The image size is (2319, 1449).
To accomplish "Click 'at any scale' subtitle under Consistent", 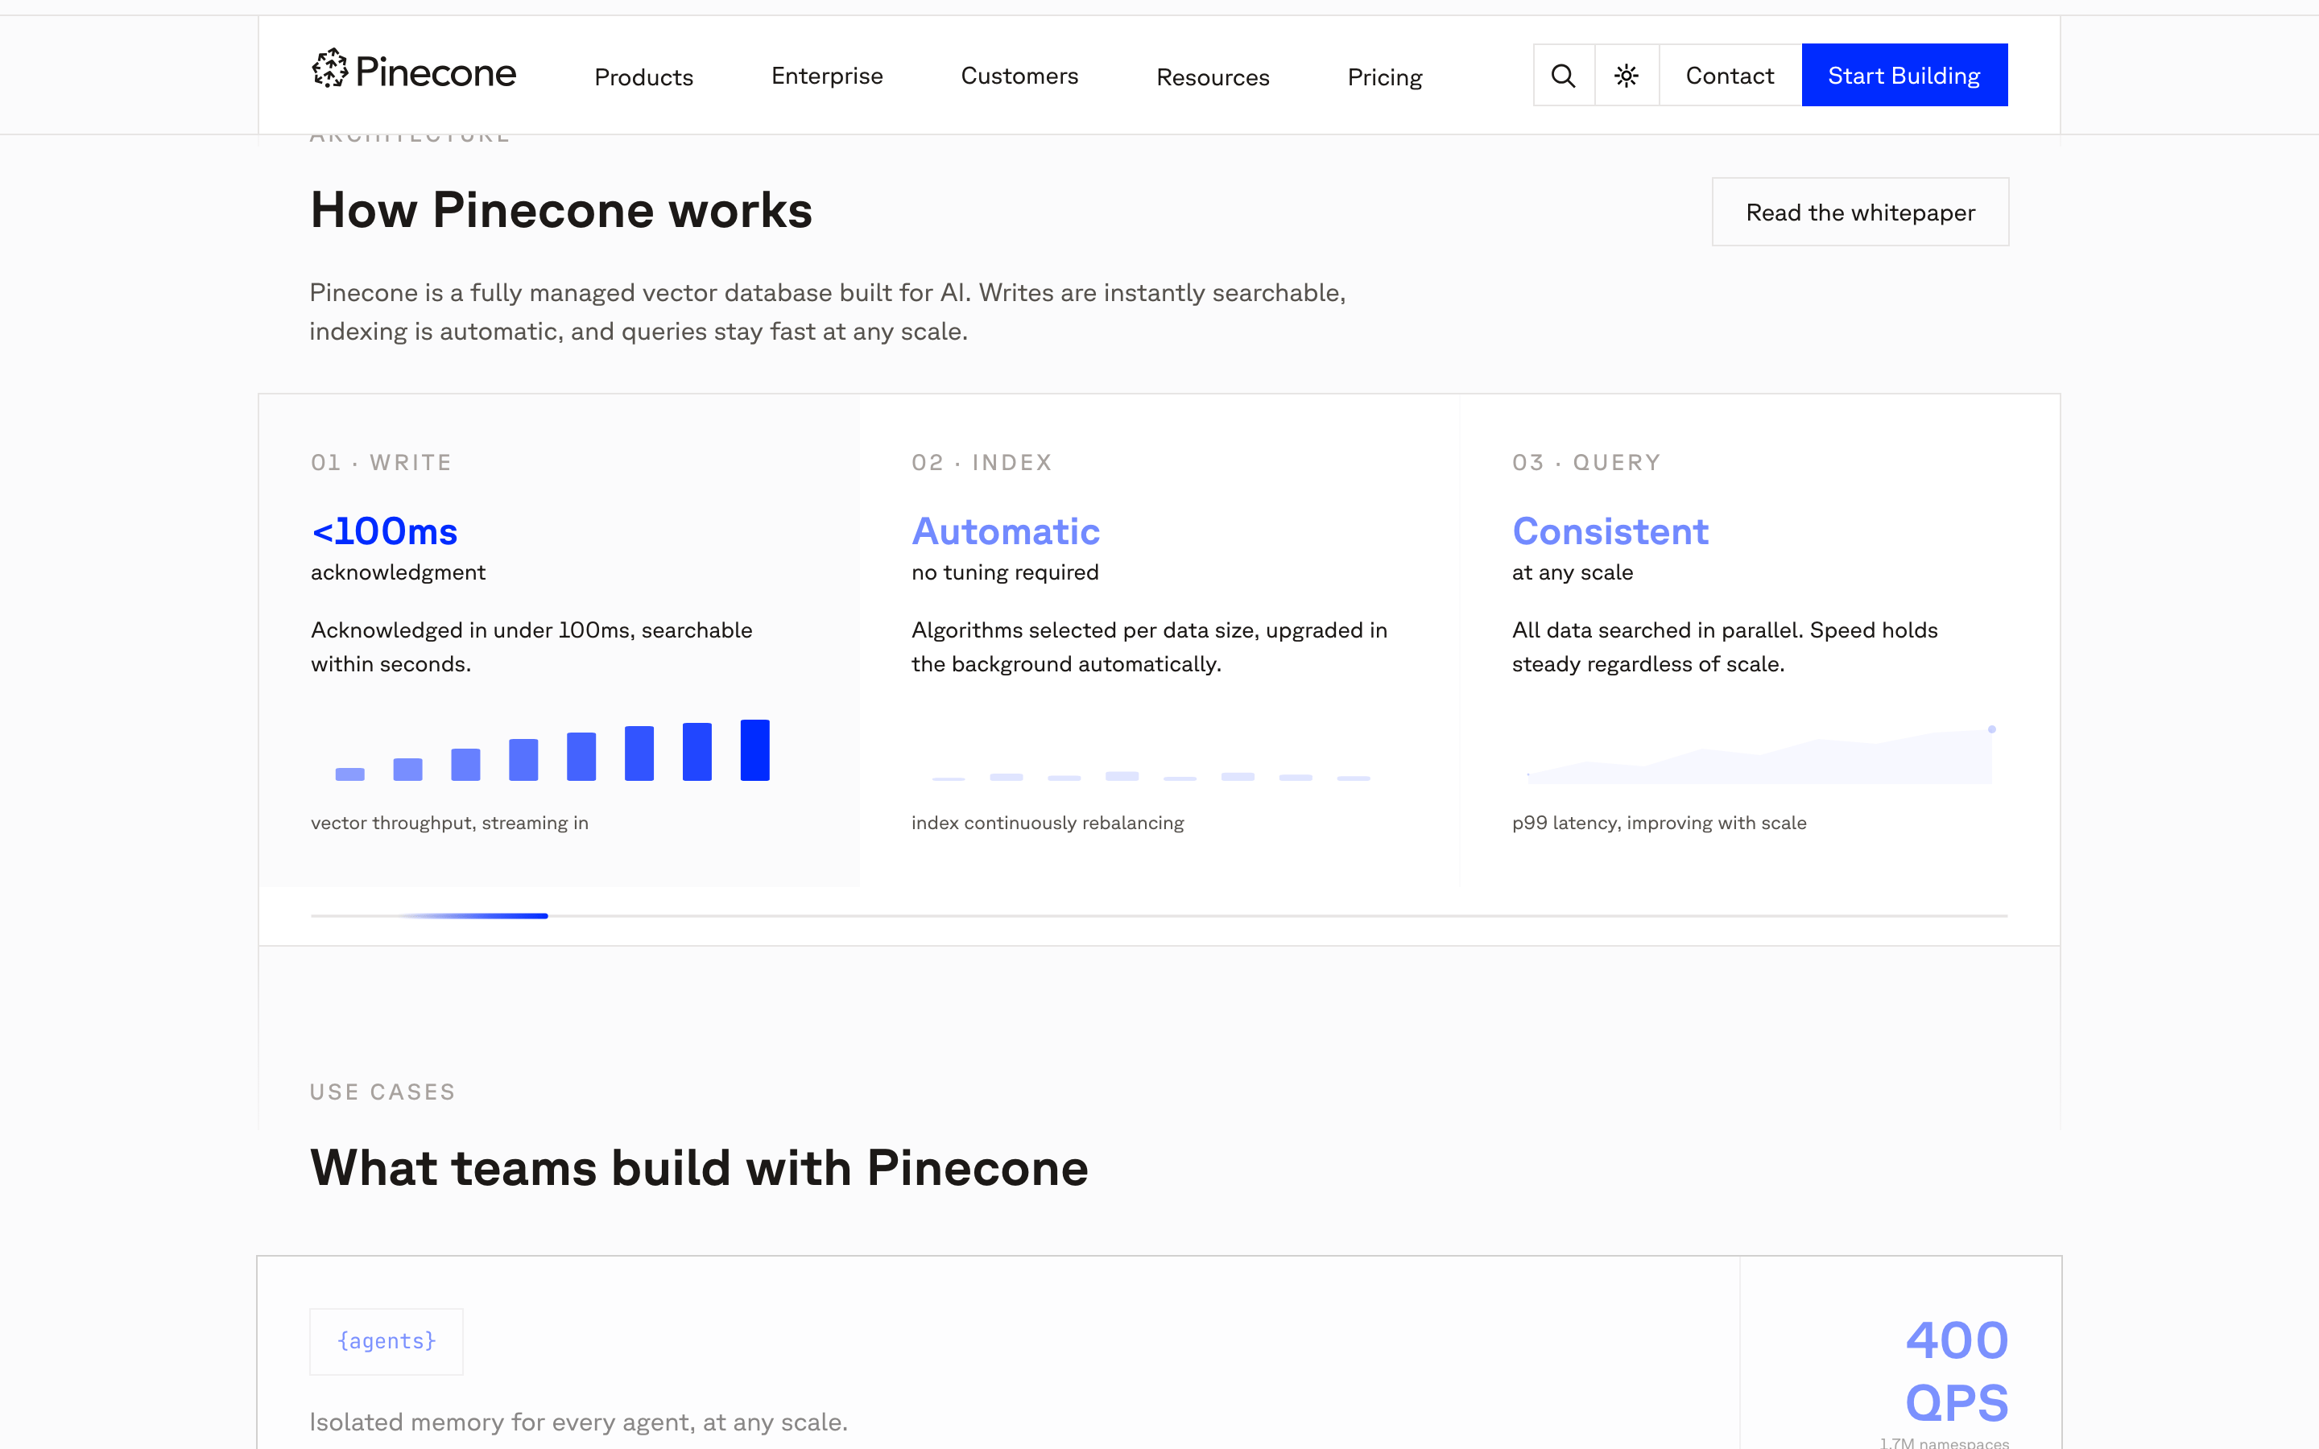I will coord(1573,572).
